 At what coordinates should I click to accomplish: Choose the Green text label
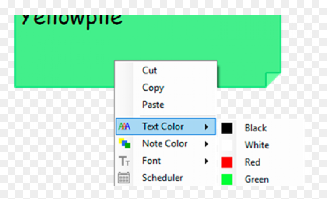tap(257, 179)
